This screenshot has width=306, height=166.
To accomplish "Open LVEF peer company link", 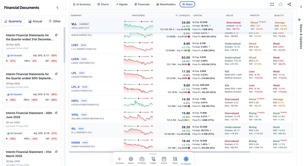I will pyautogui.click(x=75, y=45).
